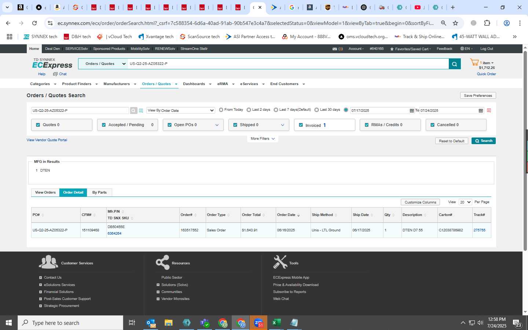The width and height of the screenshot is (528, 330).
Task: Click the Resources share icon
Action: click(x=162, y=262)
